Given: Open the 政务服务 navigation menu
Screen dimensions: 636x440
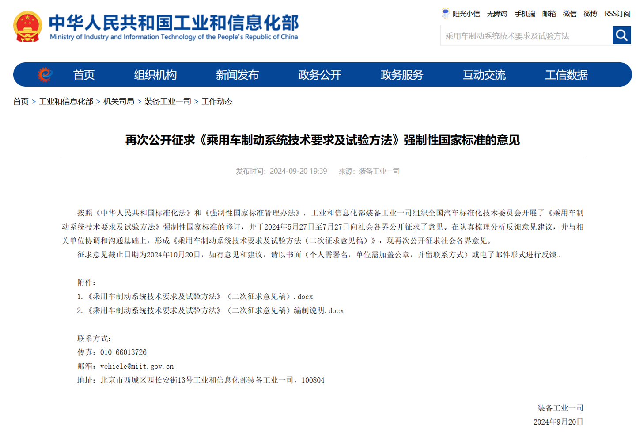Looking at the screenshot, I should click(402, 75).
